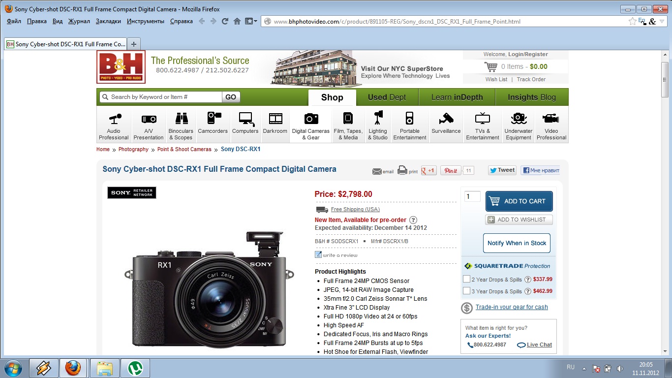The width and height of the screenshot is (672, 378).
Task: Open the Правка menu
Action: point(37,21)
